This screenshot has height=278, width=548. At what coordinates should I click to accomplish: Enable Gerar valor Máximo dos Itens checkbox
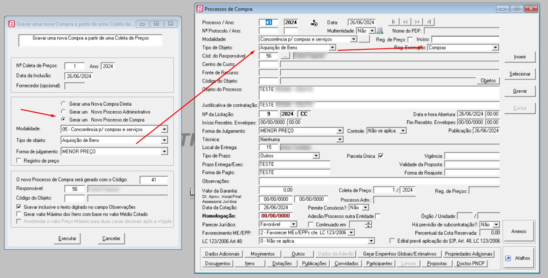(19, 214)
